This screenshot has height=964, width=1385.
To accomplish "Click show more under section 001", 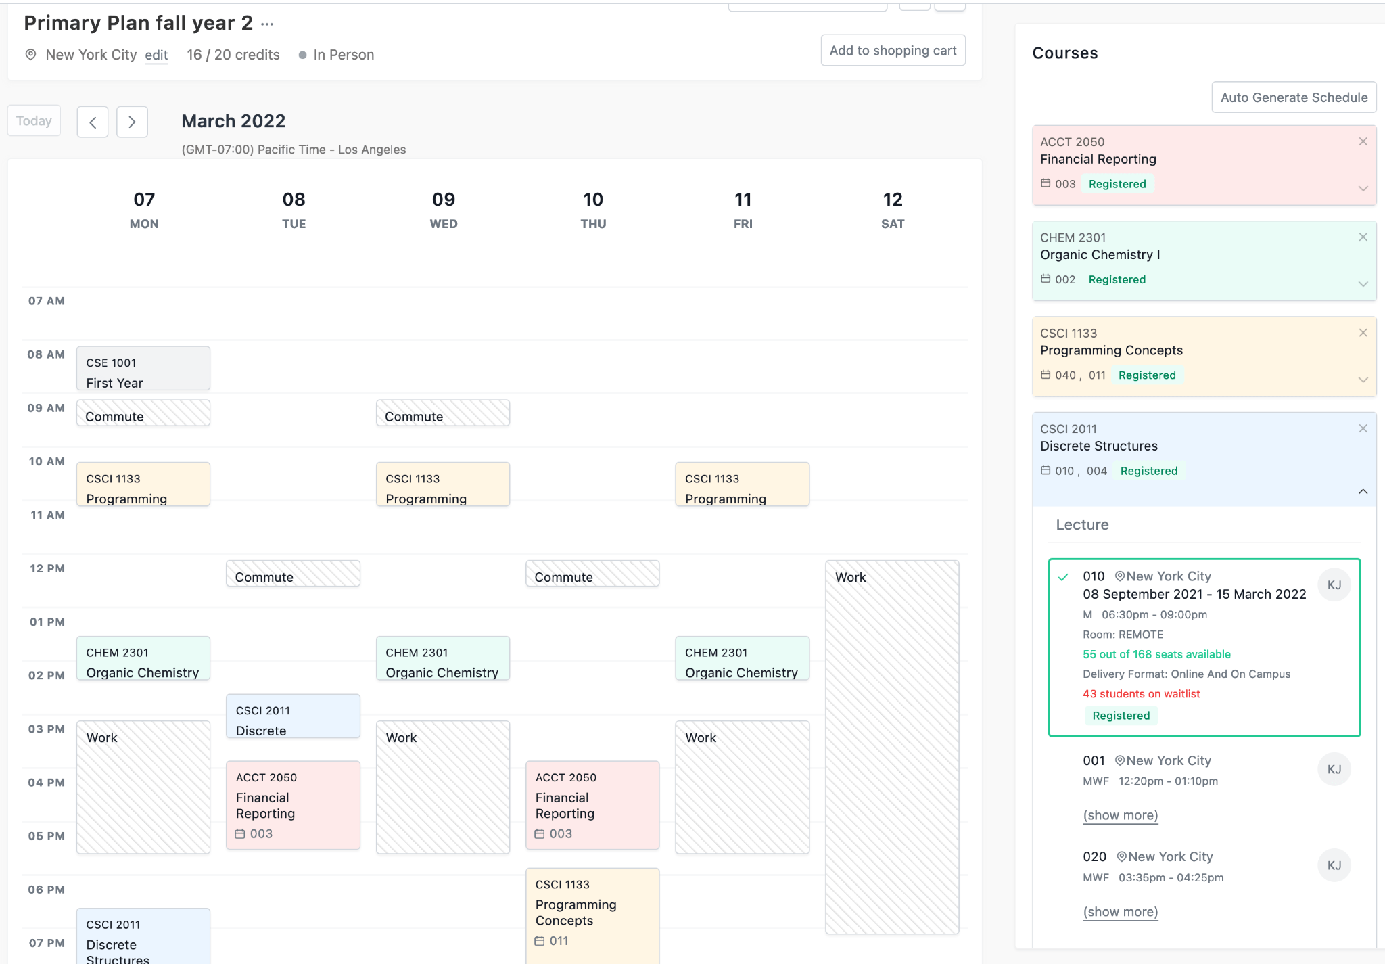I will click(x=1120, y=815).
